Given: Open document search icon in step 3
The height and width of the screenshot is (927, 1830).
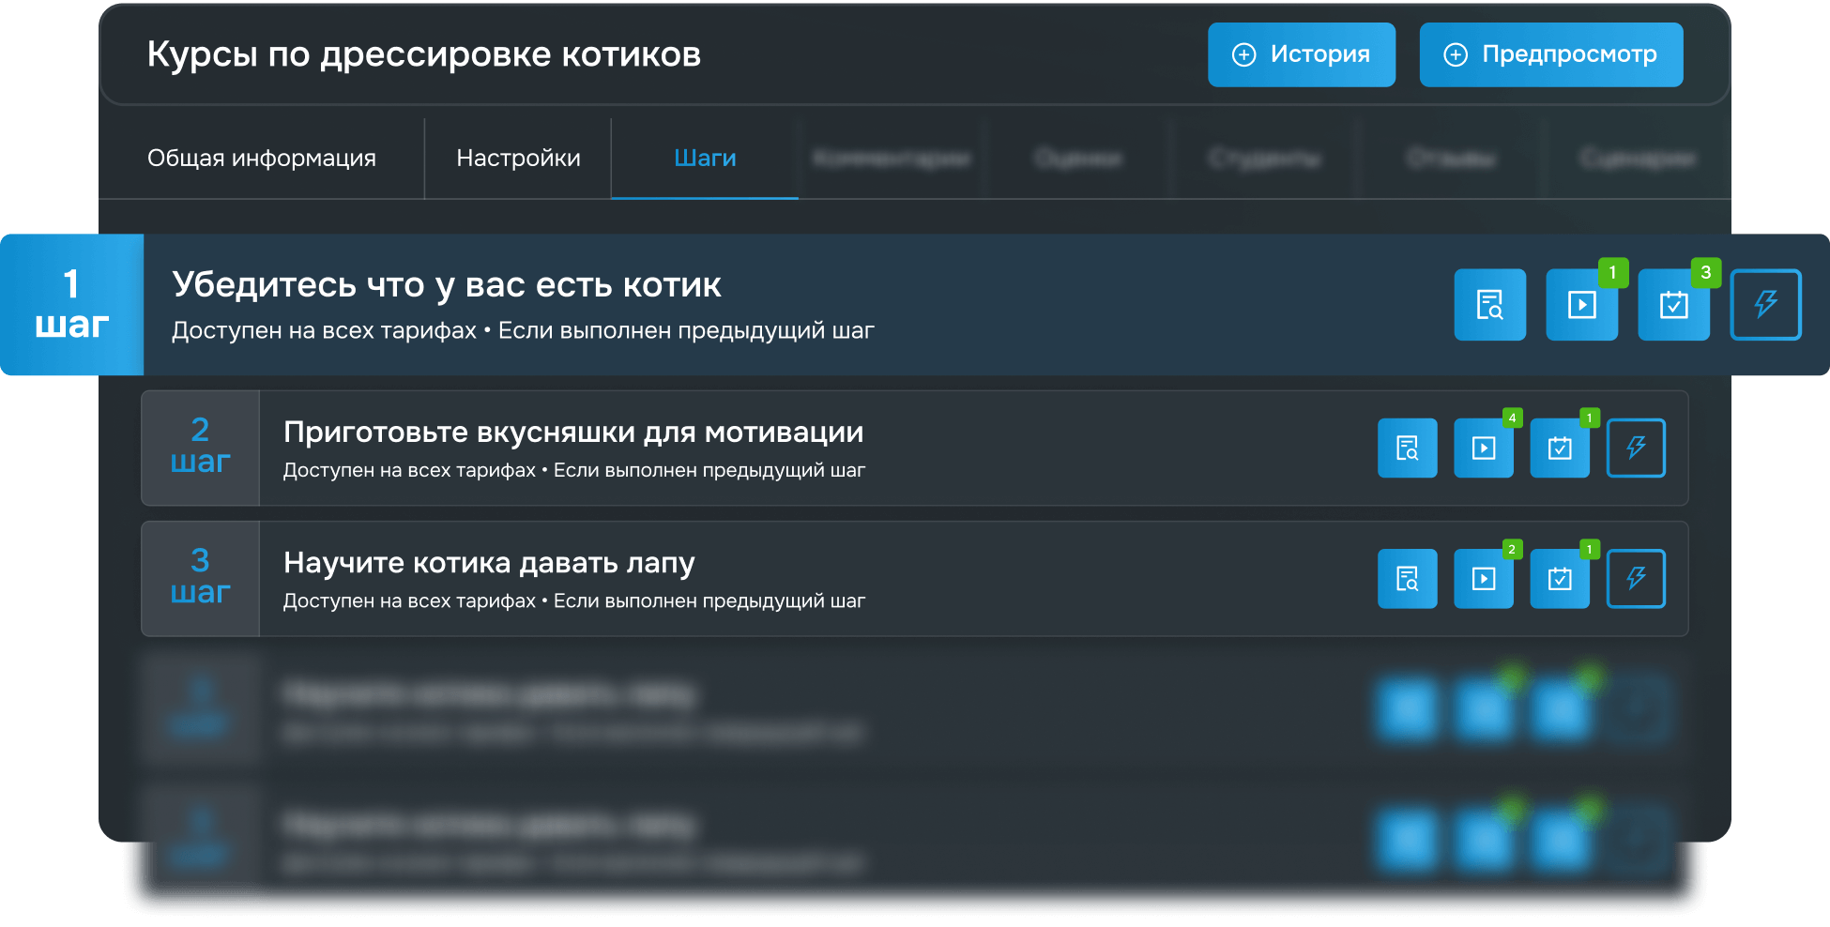Looking at the screenshot, I should (1407, 579).
